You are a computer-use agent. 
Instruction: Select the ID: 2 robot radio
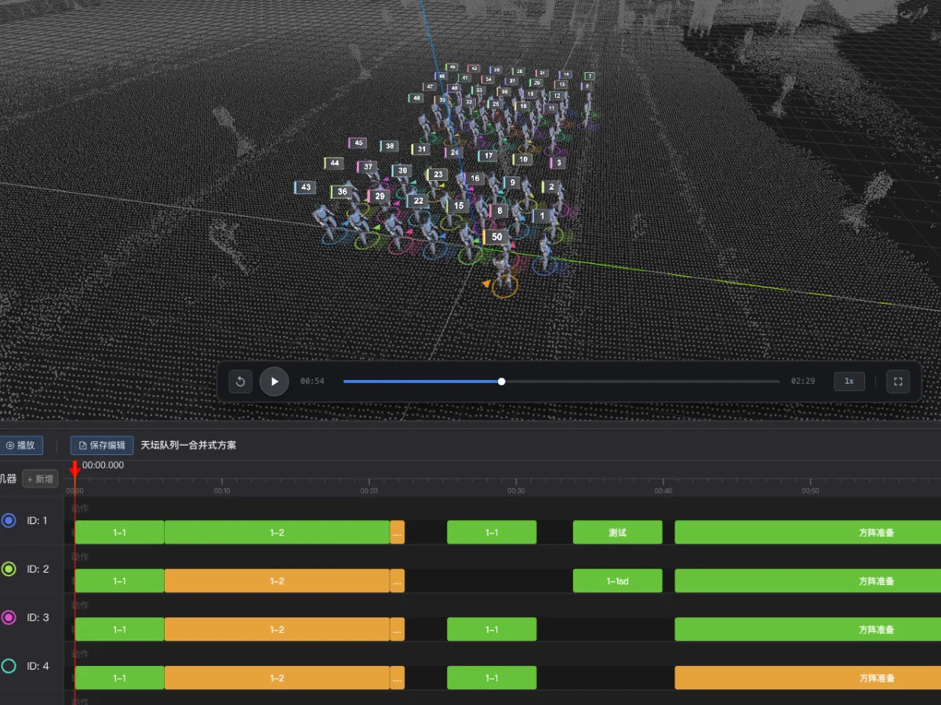9,569
